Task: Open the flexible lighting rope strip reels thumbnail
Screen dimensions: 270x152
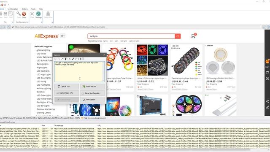Action: click(186, 60)
